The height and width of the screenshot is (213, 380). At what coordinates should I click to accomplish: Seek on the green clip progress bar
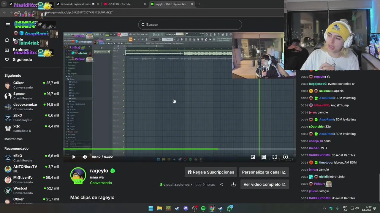179,149
